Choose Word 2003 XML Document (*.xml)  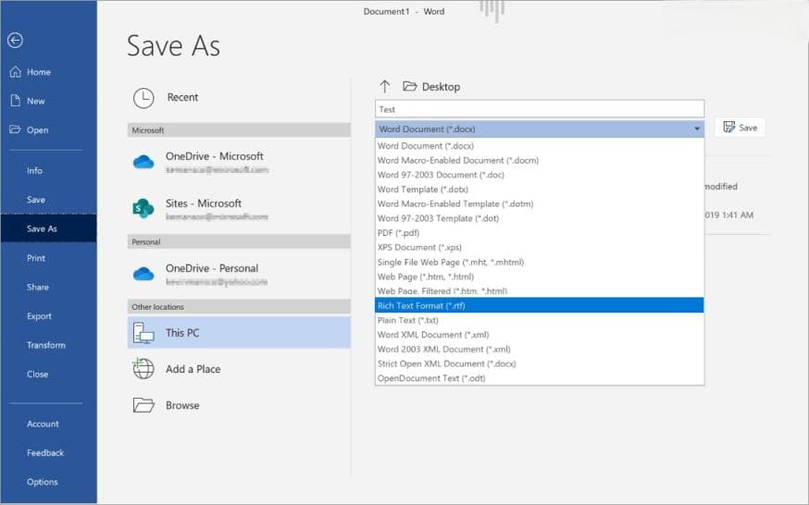pos(540,349)
